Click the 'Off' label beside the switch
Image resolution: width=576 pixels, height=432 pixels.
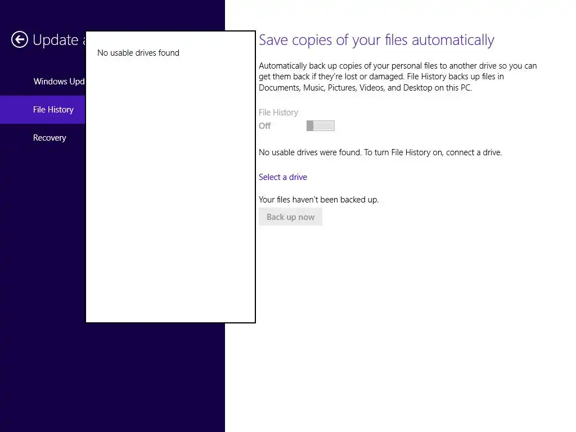pyautogui.click(x=264, y=126)
